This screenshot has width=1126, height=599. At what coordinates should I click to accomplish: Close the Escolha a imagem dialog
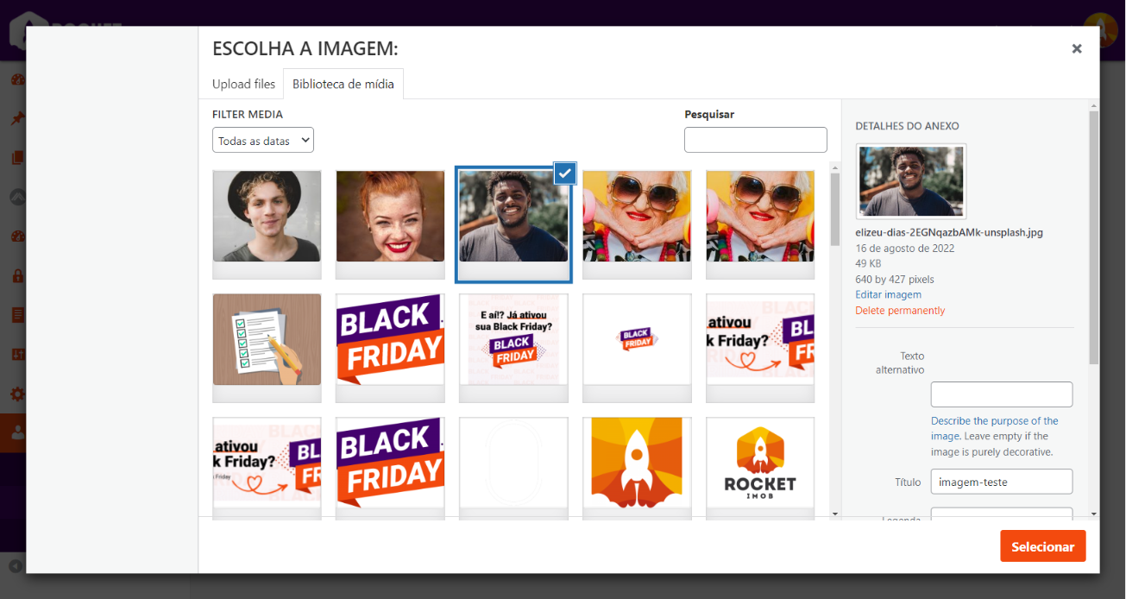[1076, 49]
